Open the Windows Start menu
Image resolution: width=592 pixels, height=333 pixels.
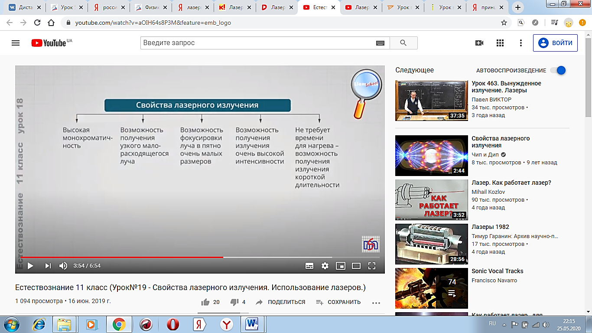(x=10, y=324)
